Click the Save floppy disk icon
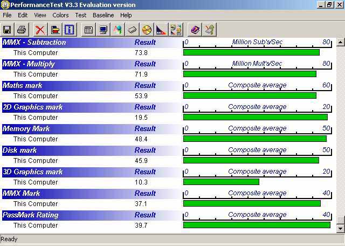 click(8, 30)
